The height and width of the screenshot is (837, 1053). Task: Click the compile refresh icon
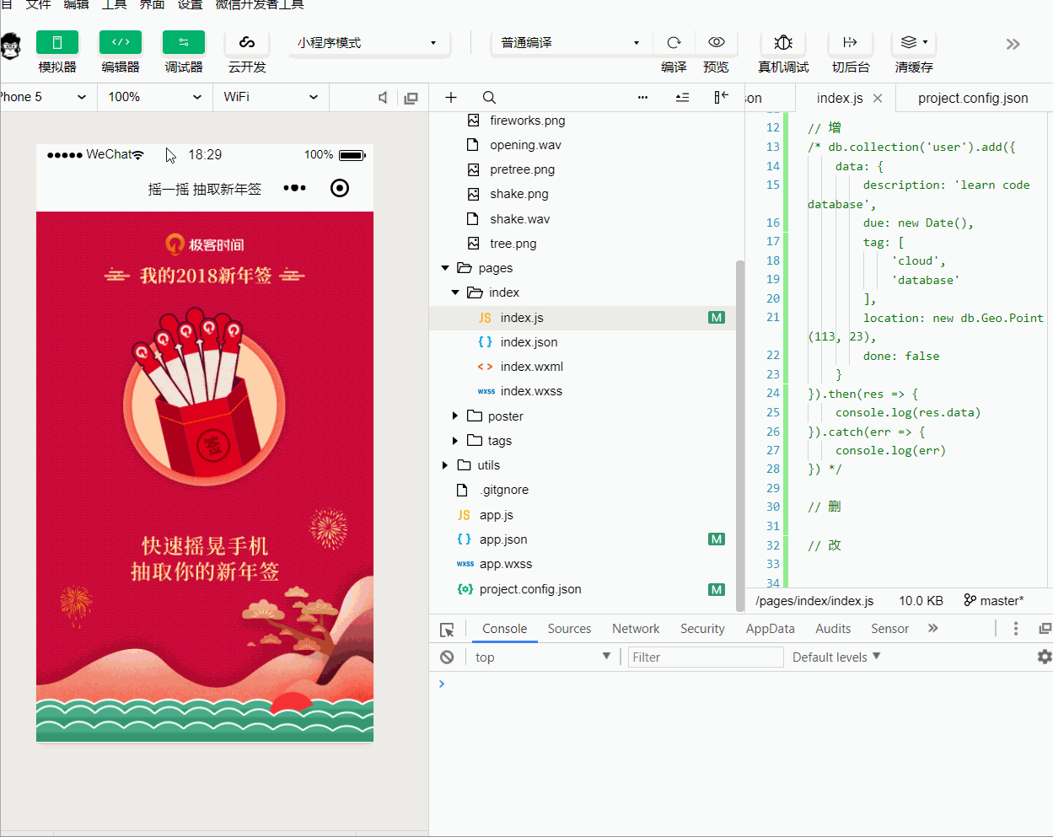tap(674, 42)
